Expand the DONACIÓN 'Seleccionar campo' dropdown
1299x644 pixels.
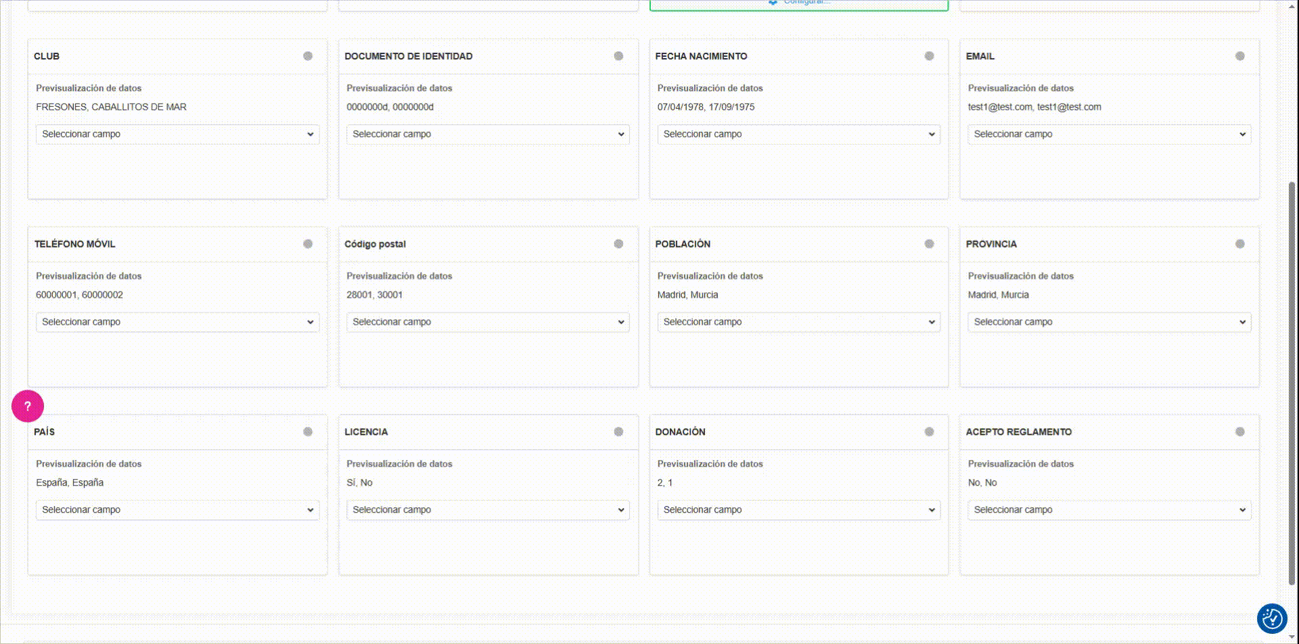798,510
